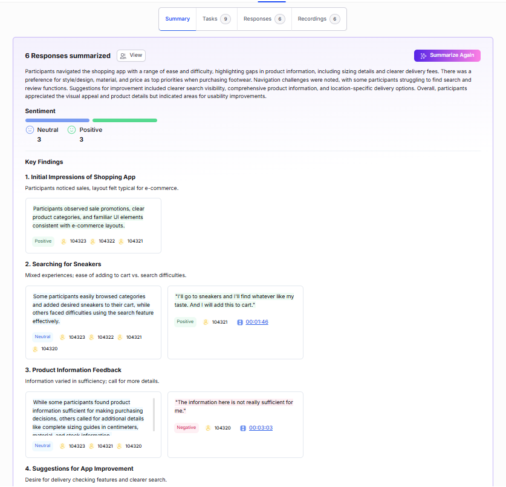The image size is (506, 487).
Task: Click the Positive sentiment smiley icon
Action: pos(72,130)
